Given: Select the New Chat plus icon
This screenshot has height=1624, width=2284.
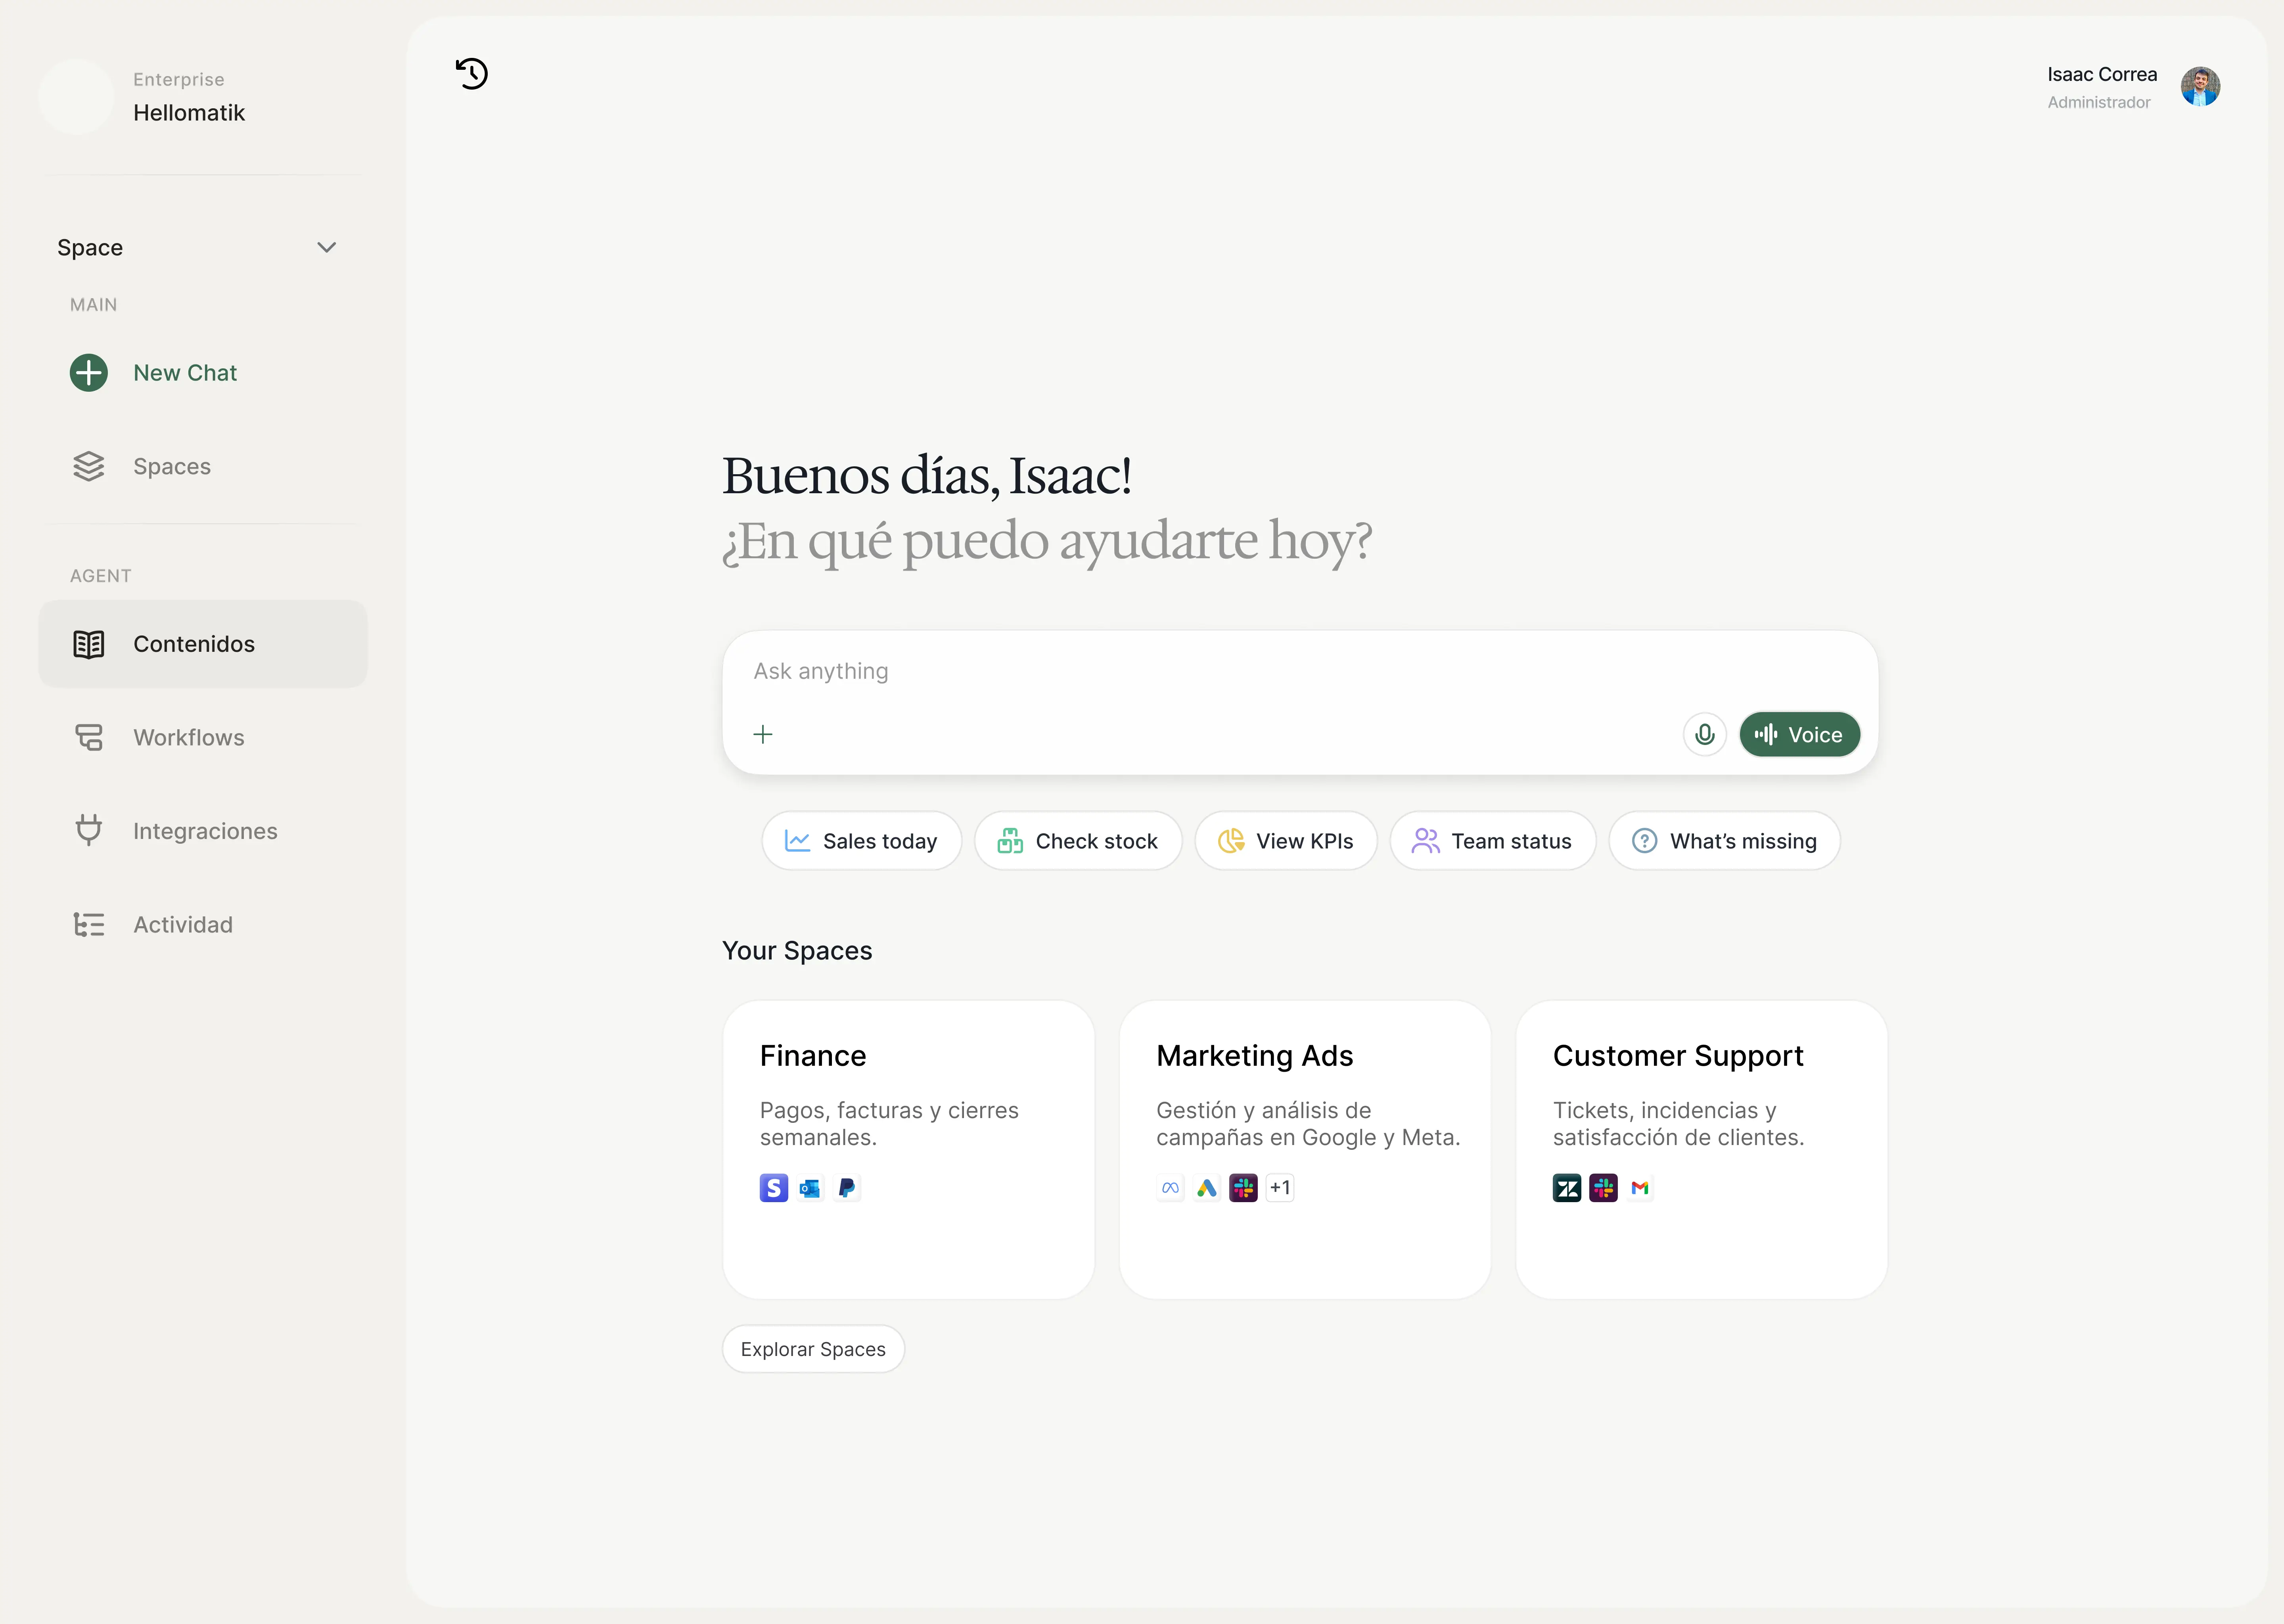Looking at the screenshot, I should (x=89, y=372).
